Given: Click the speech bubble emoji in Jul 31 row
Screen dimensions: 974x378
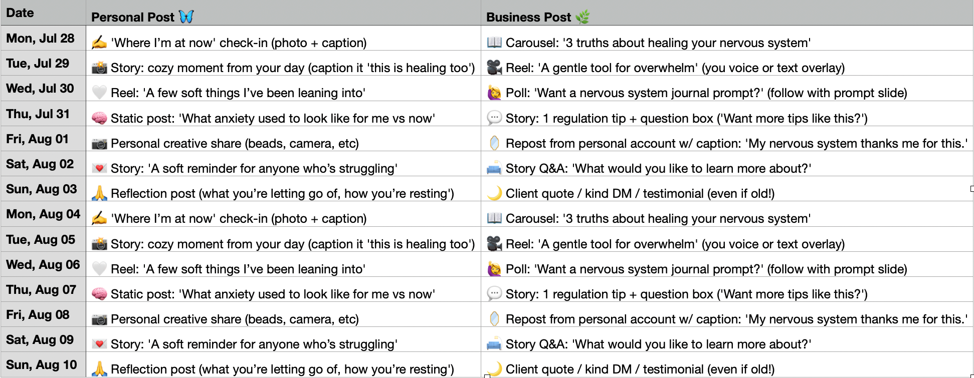Looking at the screenshot, I should pyautogui.click(x=494, y=118).
